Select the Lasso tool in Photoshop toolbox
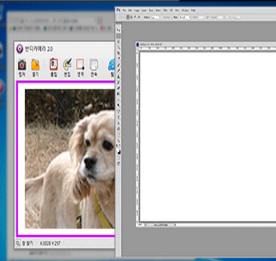Viewport: 276px width, 261px height. pos(119,42)
